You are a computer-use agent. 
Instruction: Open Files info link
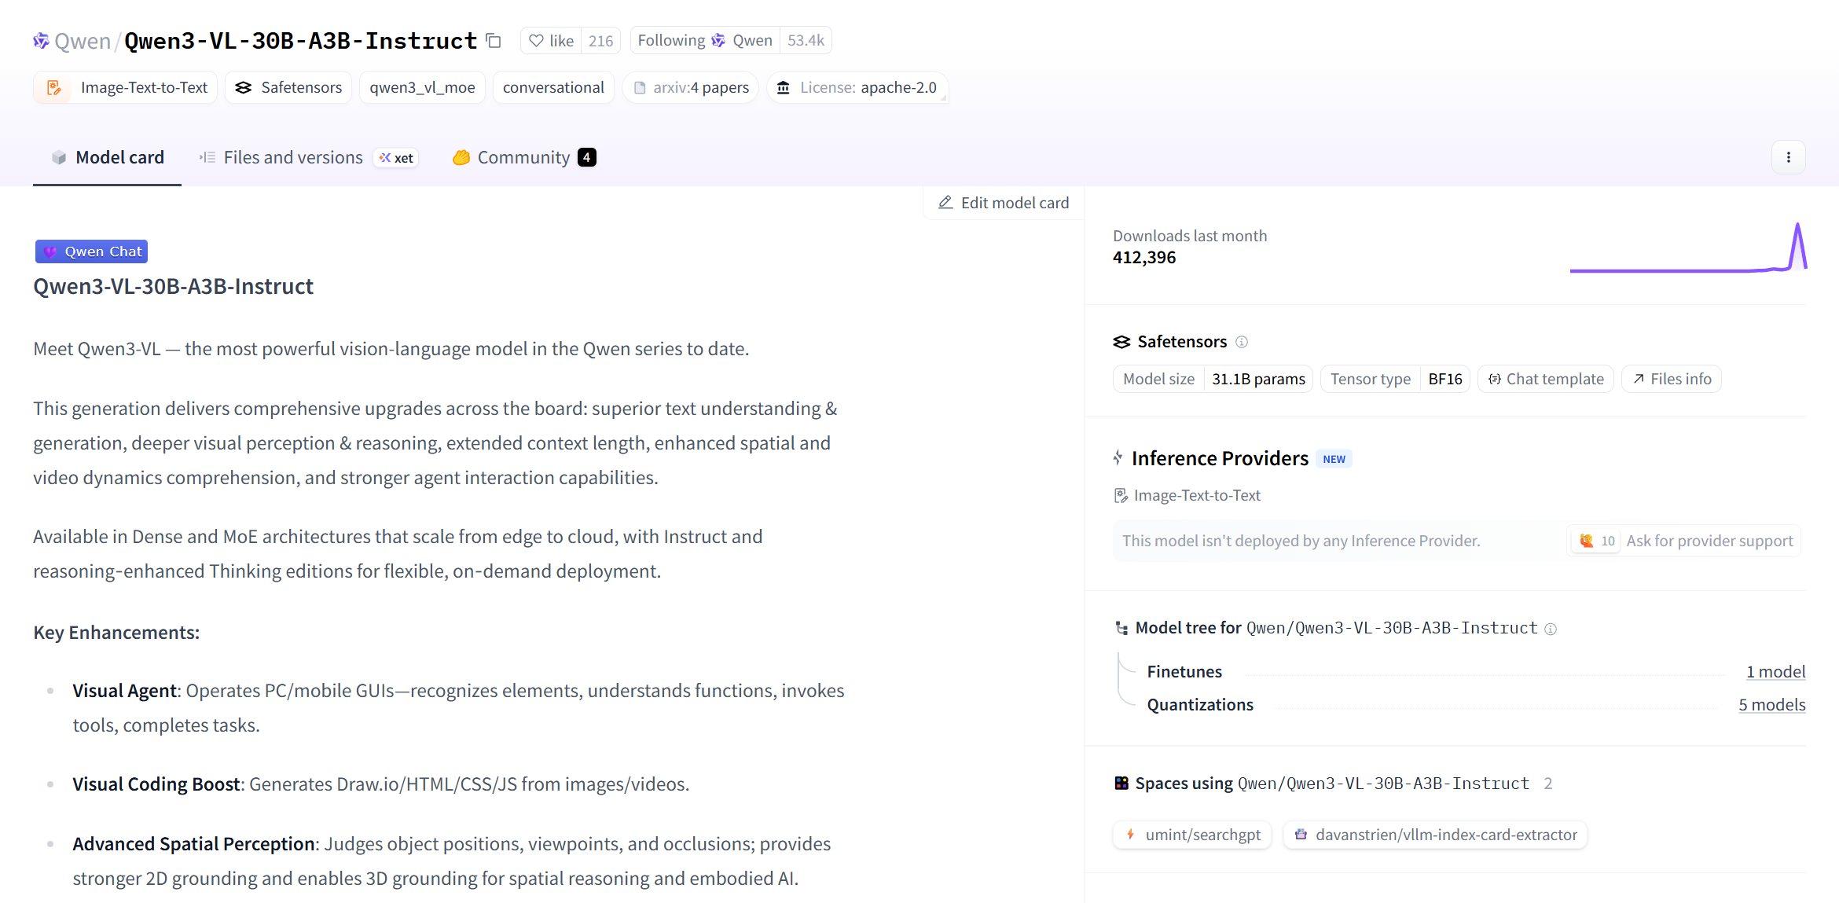tap(1672, 379)
